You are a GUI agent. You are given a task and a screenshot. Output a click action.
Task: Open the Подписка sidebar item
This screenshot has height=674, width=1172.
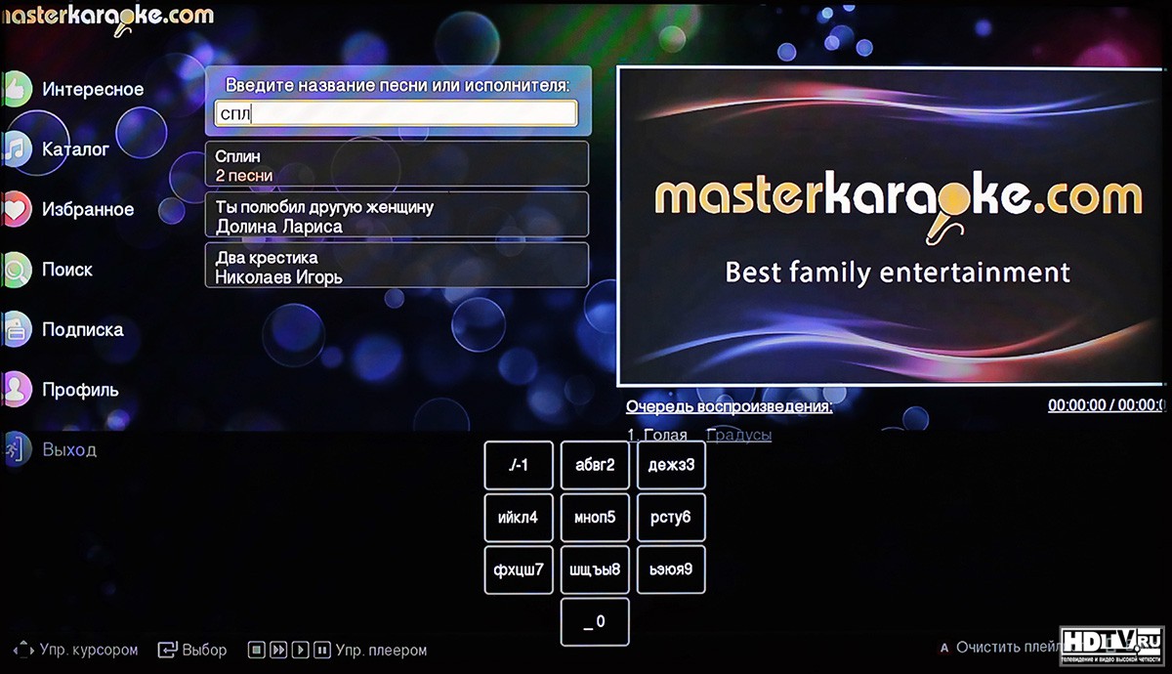pyautogui.click(x=66, y=329)
